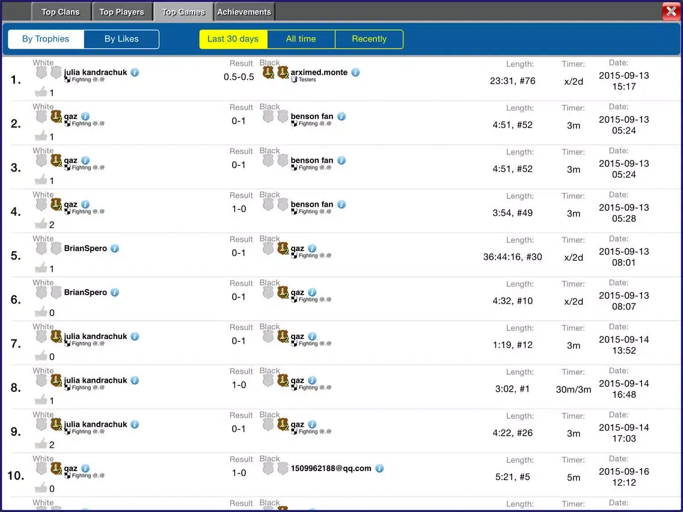Like game 10 with the thumbs-up icon

41,487
